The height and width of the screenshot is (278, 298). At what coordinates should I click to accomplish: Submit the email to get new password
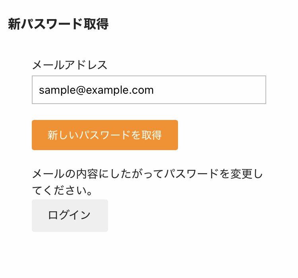(105, 135)
